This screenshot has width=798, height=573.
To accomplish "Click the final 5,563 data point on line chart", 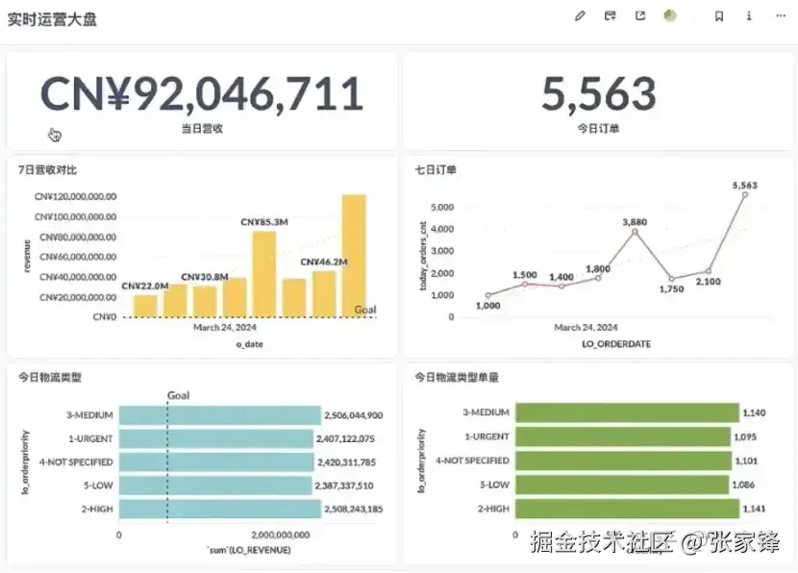I will [745, 194].
